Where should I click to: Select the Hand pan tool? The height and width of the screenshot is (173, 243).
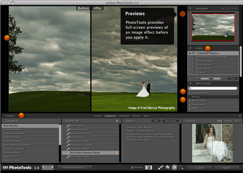[174, 168]
